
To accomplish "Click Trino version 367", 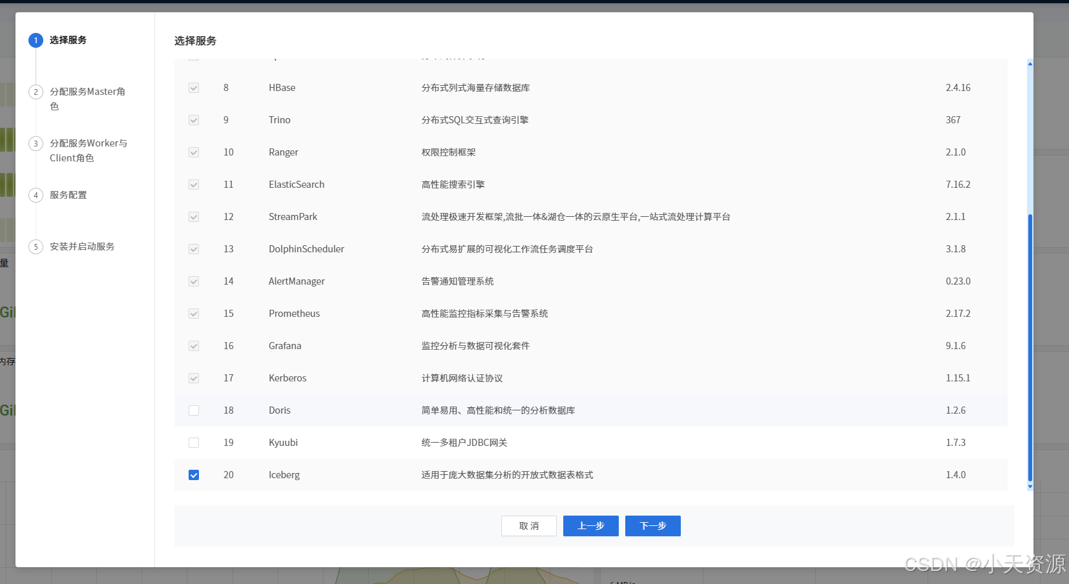I will tap(953, 120).
